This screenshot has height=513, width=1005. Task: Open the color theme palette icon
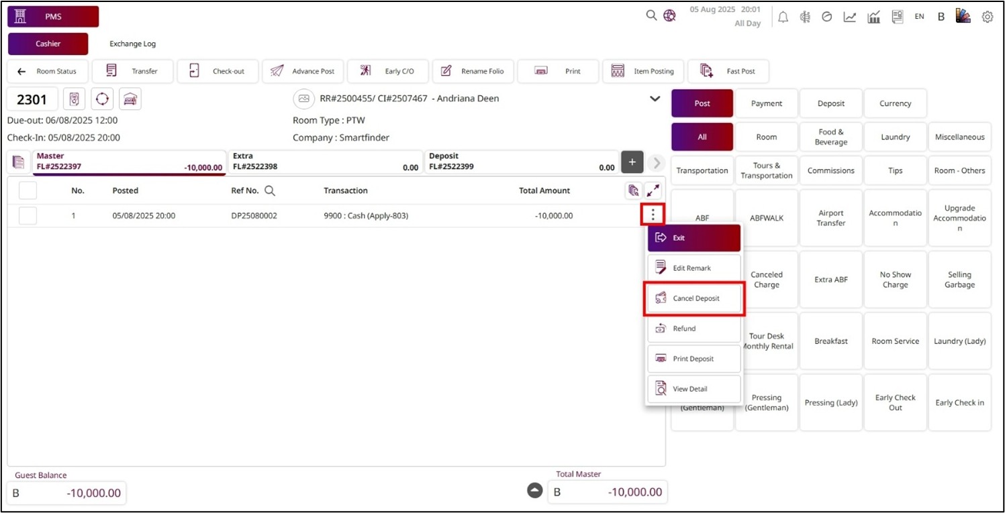[963, 17]
